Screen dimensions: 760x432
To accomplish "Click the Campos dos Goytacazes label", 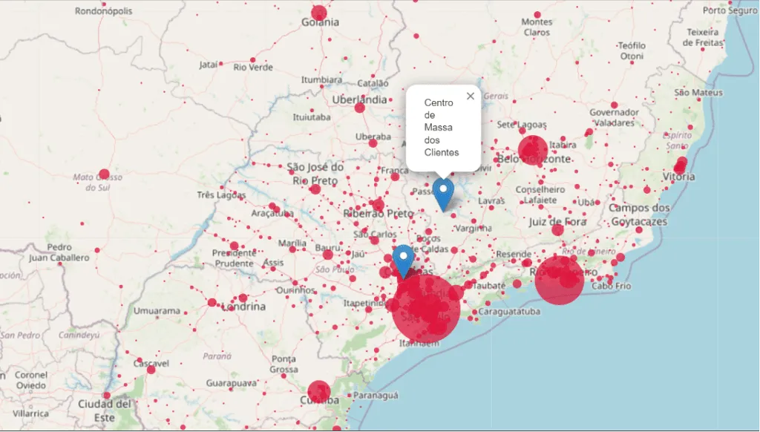I will click(x=639, y=215).
